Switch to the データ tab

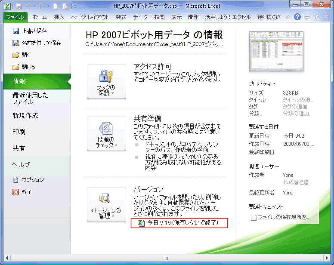(140, 17)
